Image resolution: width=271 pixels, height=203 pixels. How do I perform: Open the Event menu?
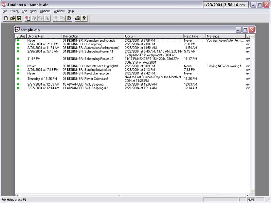(x=14, y=11)
